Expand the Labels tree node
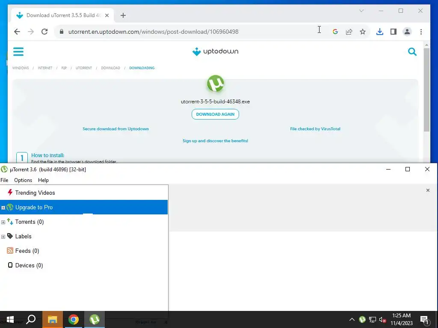Image resolution: width=438 pixels, height=328 pixels. tap(3, 237)
